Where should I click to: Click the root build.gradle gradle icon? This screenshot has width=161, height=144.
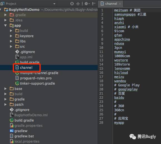12,120
